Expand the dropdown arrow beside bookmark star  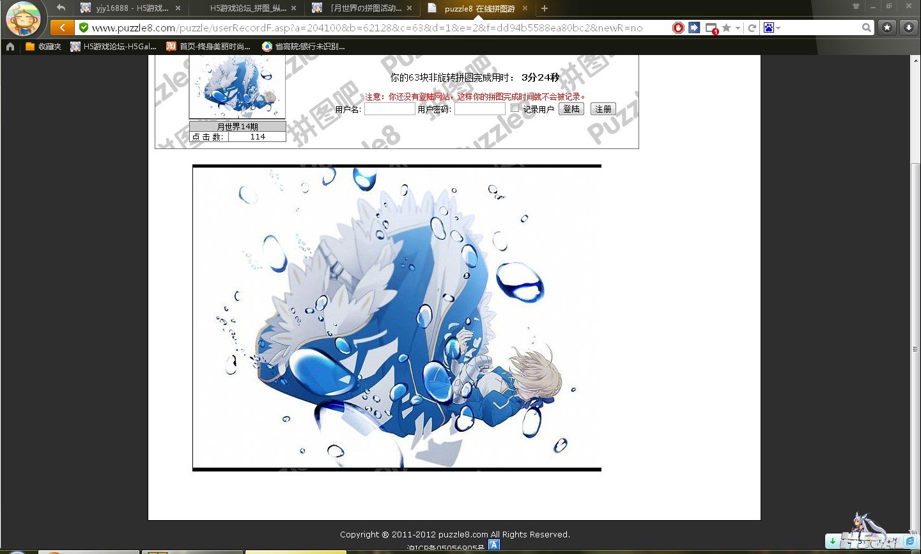[738, 28]
